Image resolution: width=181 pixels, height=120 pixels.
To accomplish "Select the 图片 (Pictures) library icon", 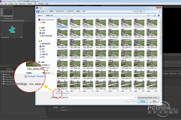I will click(40, 49).
